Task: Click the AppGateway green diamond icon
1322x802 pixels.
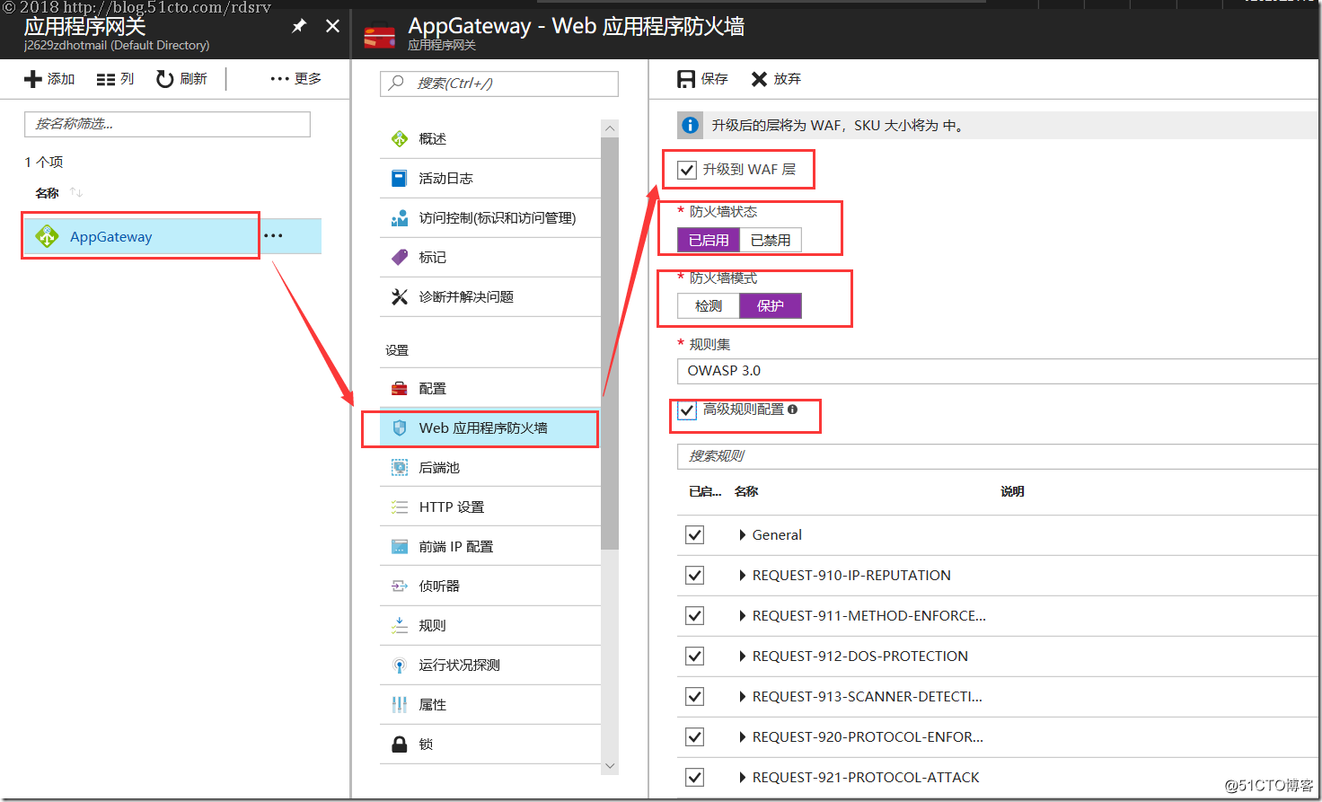Action: (x=47, y=236)
